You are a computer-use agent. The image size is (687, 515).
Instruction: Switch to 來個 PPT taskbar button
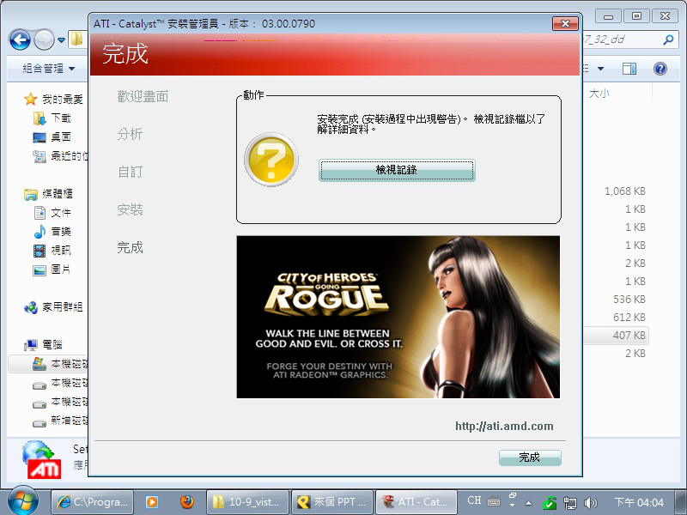332,502
